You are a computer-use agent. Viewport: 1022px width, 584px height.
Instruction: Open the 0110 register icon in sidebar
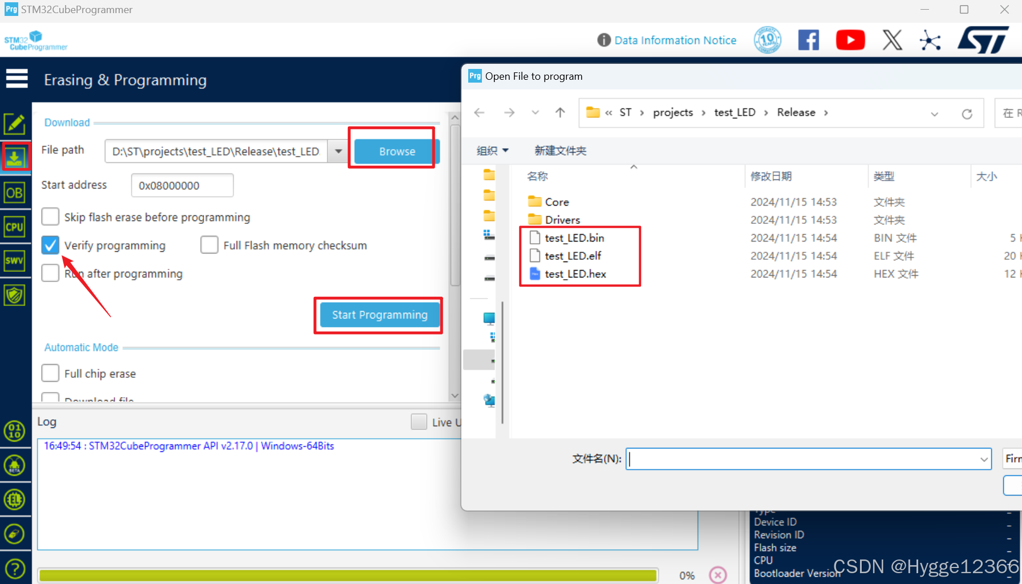click(15, 431)
